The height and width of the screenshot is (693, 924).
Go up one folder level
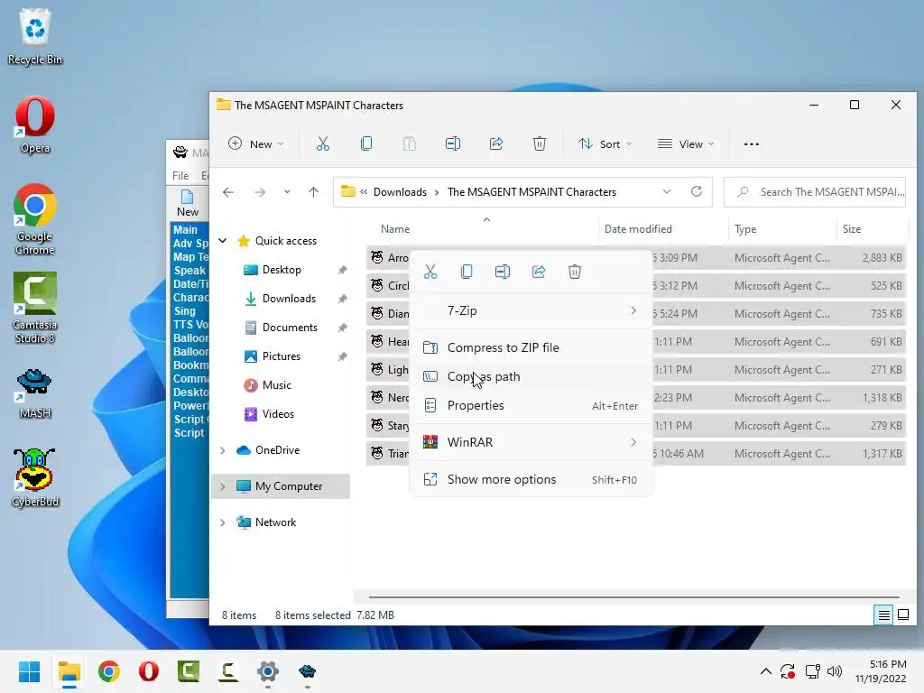coord(313,192)
